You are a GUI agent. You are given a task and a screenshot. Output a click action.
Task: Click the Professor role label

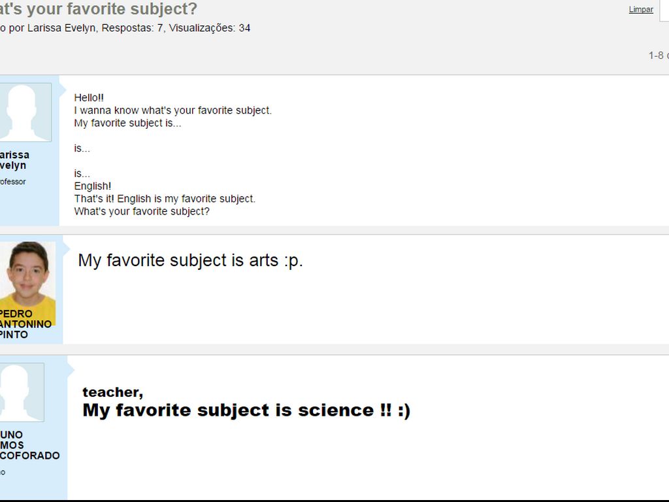[x=12, y=182]
